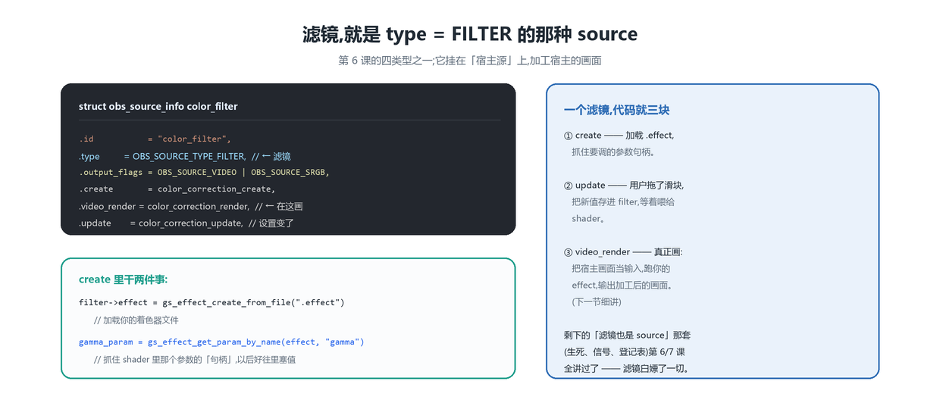Select the gs_effect_get_param_by_name code line
The width and height of the screenshot is (940, 409).
(221, 342)
